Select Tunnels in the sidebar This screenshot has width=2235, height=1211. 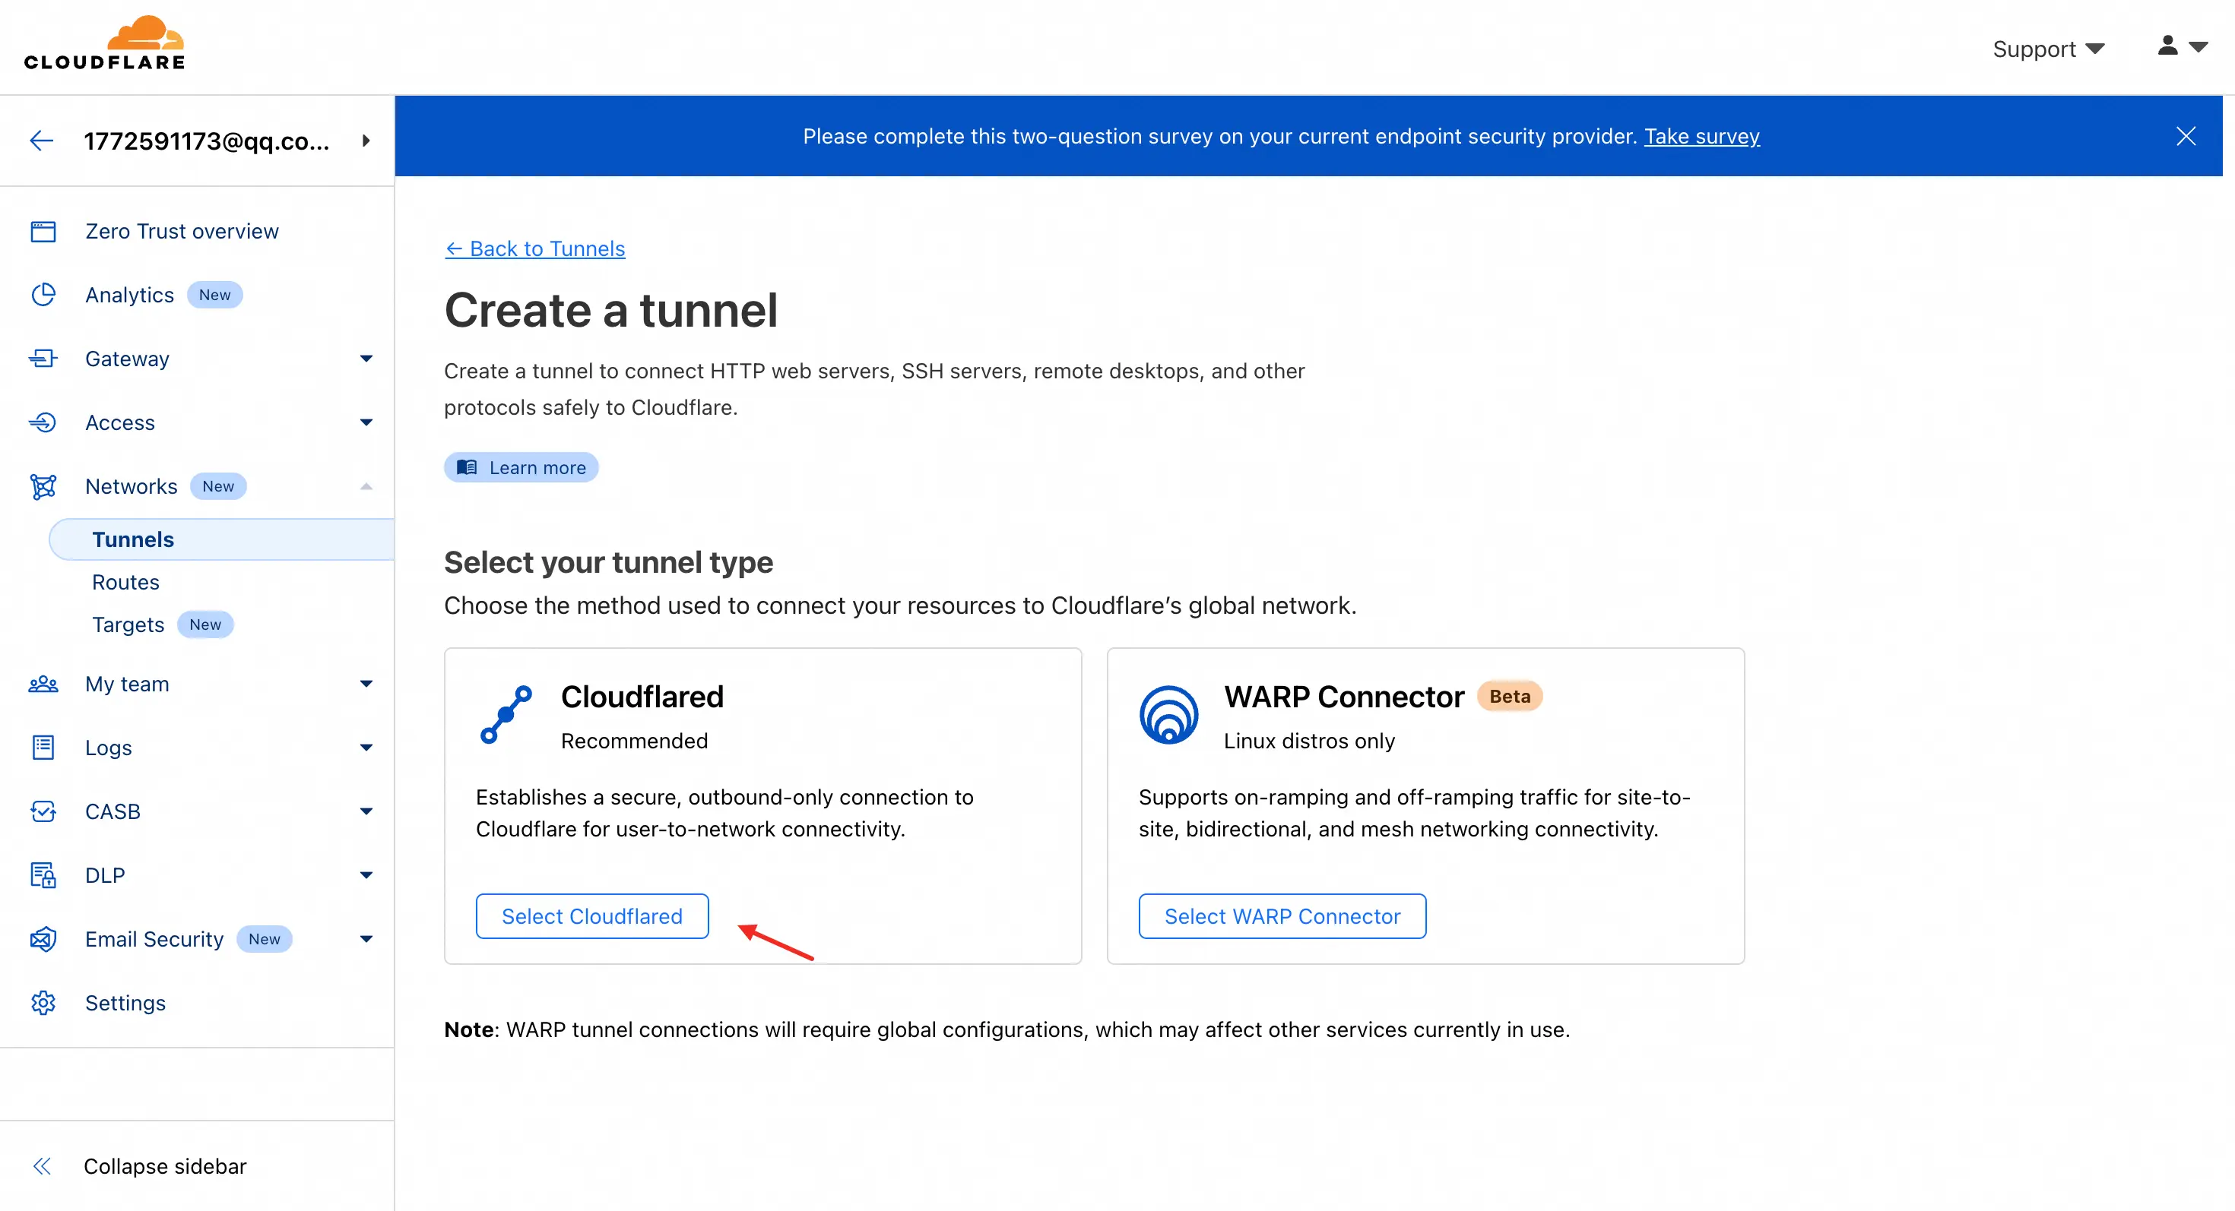click(x=221, y=539)
